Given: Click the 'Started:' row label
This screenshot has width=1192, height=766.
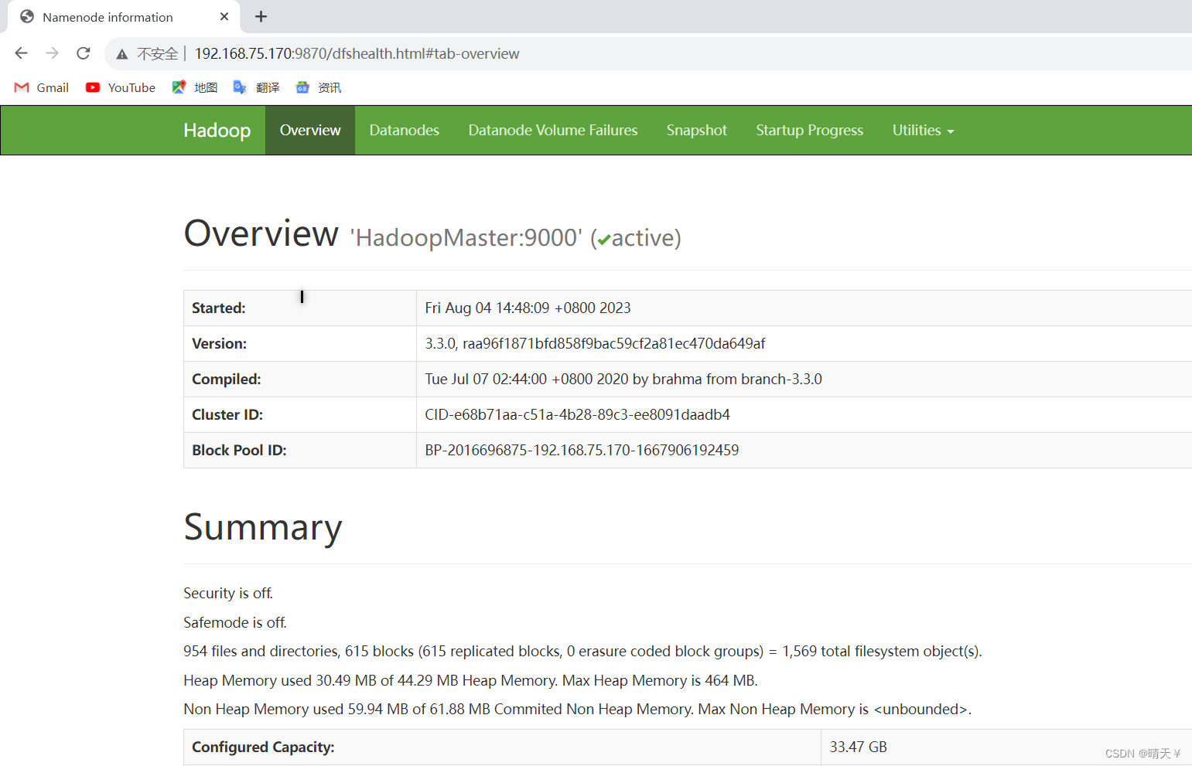Looking at the screenshot, I should pyautogui.click(x=219, y=308).
